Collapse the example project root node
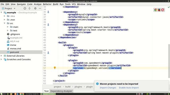This screenshot has width=170, height=95. 1,12
